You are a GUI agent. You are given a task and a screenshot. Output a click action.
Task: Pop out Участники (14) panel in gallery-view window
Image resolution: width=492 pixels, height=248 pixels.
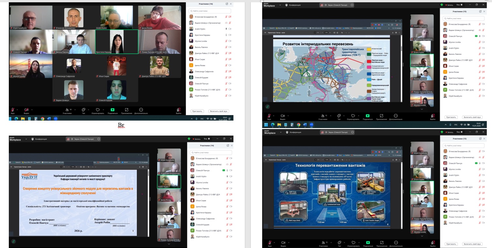tap(227, 4)
